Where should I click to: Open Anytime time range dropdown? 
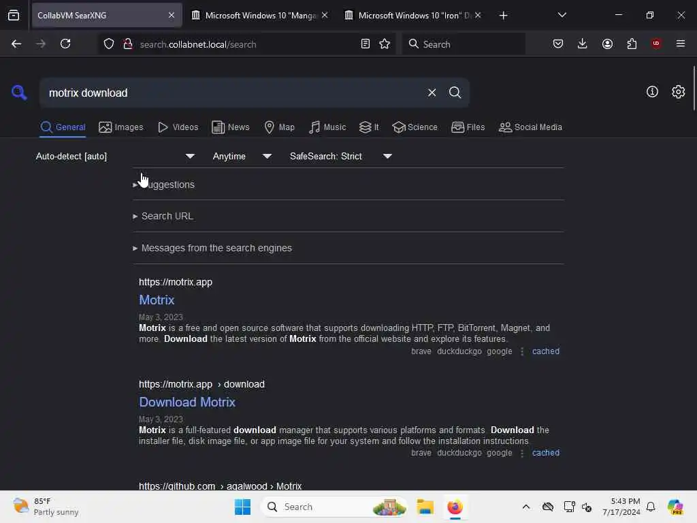(242, 156)
